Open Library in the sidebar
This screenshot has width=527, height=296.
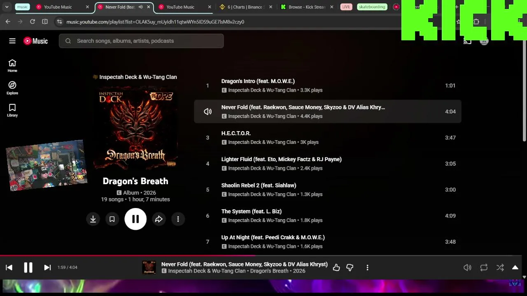tap(12, 110)
